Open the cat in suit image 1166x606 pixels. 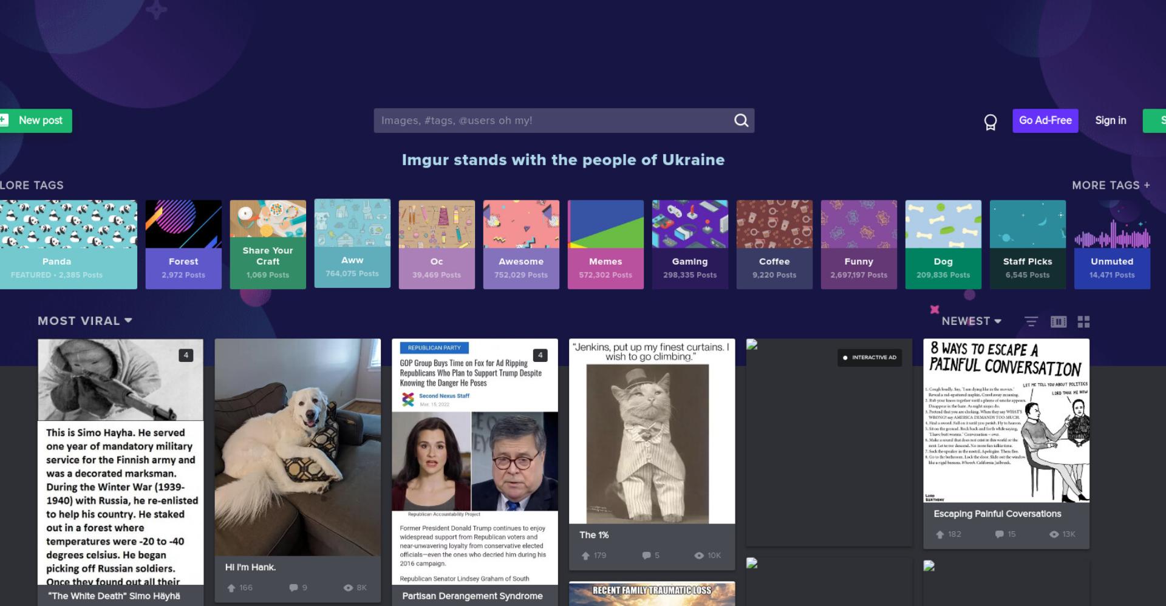point(652,431)
